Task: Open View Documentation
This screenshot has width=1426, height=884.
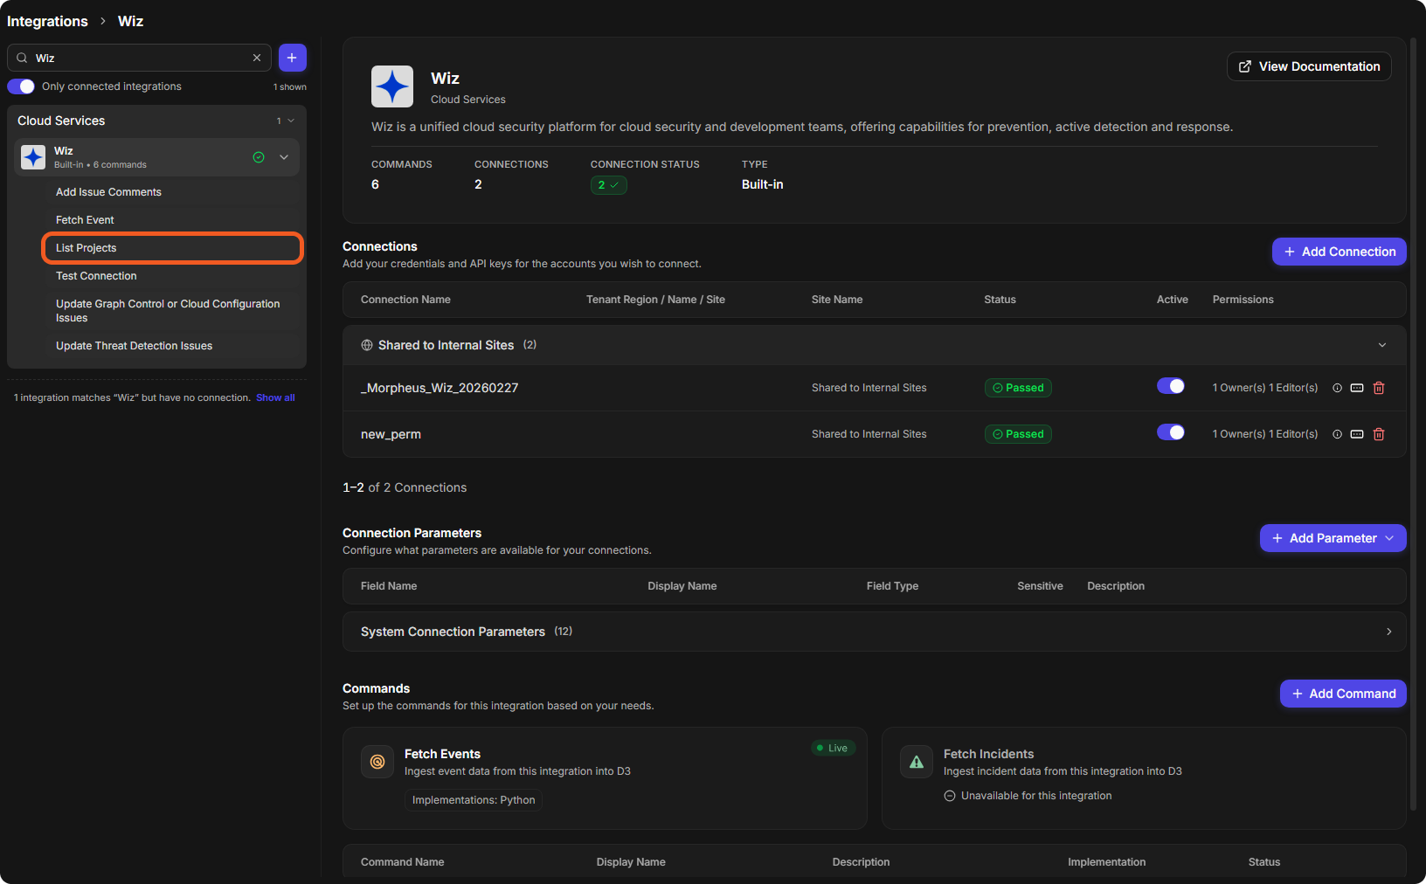Action: 1309,66
